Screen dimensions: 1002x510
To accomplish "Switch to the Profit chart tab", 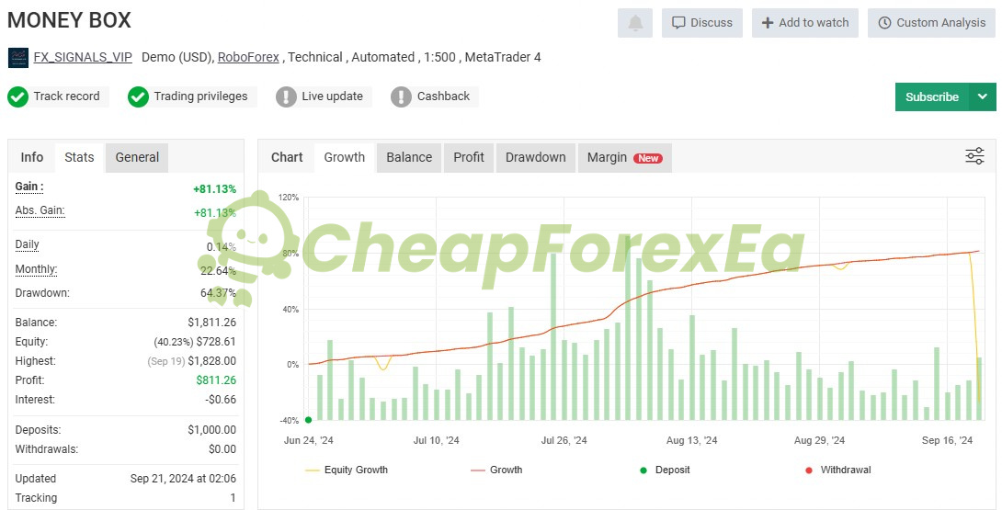I will (x=469, y=157).
